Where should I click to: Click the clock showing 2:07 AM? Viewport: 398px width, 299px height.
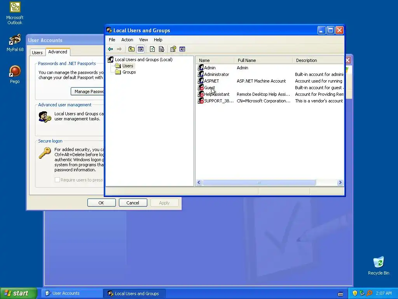coord(384,293)
